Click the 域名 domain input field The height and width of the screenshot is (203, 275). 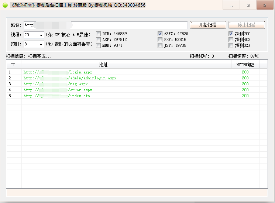(105, 25)
